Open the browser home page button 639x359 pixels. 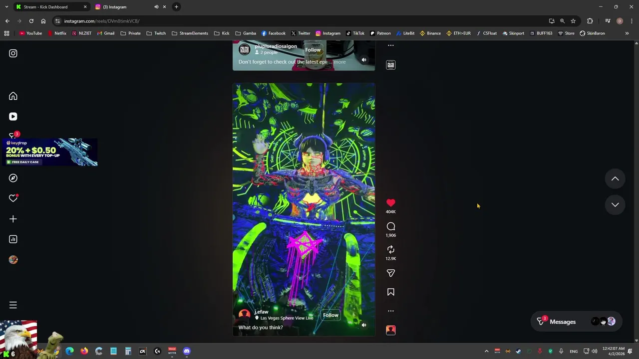pyautogui.click(x=43, y=21)
